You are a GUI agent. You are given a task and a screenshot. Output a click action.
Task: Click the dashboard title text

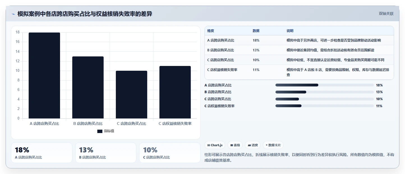85,14
